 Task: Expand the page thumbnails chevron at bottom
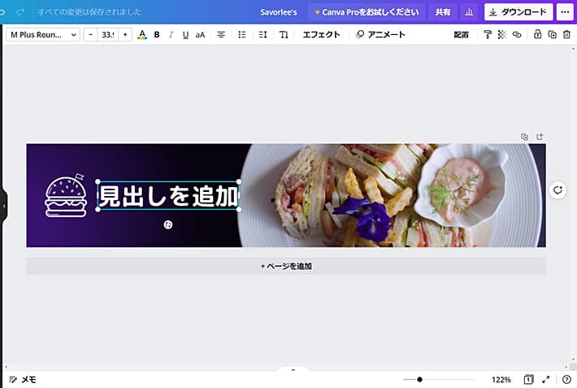(293, 369)
